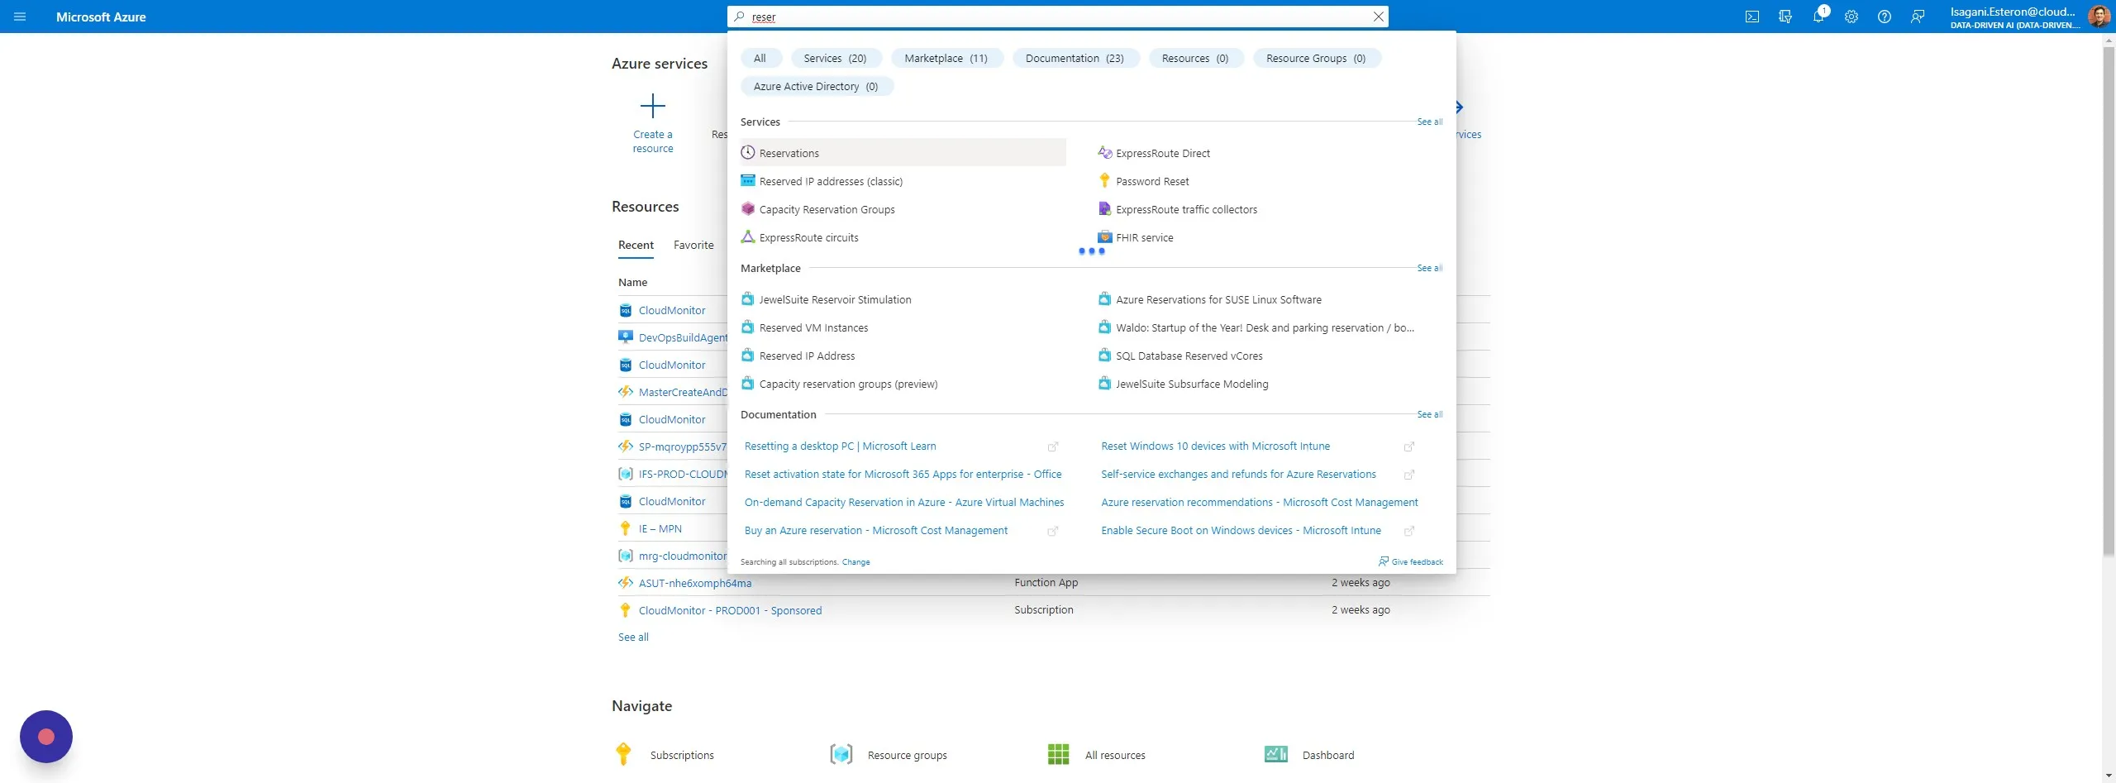The width and height of the screenshot is (2116, 783).
Task: Open Reserved IP Address marketplace item
Action: click(x=798, y=356)
